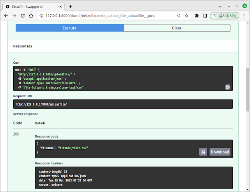Select the FastAPI - Swagger UI tab

(x=34, y=7)
